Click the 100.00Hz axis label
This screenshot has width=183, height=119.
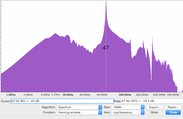[125, 95]
